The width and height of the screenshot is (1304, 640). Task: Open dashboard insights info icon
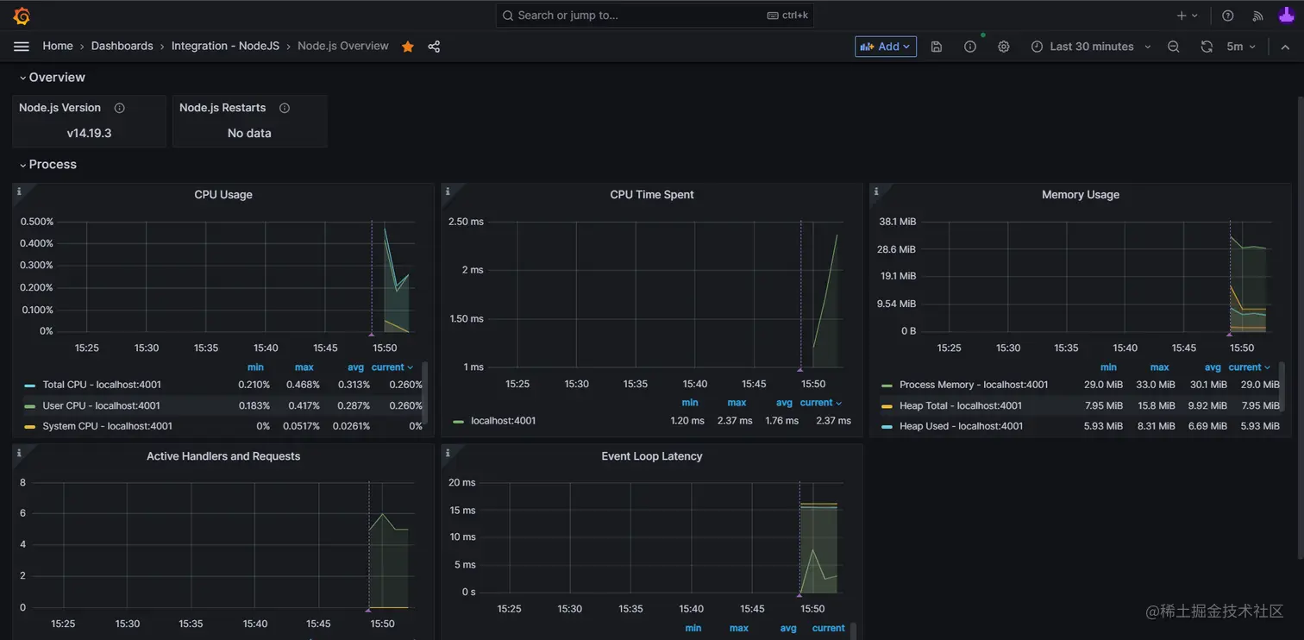click(970, 47)
